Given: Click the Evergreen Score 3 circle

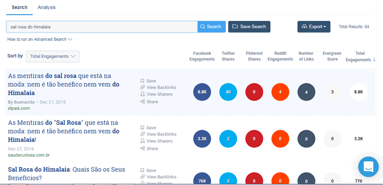Looking at the screenshot, I should point(332,92).
